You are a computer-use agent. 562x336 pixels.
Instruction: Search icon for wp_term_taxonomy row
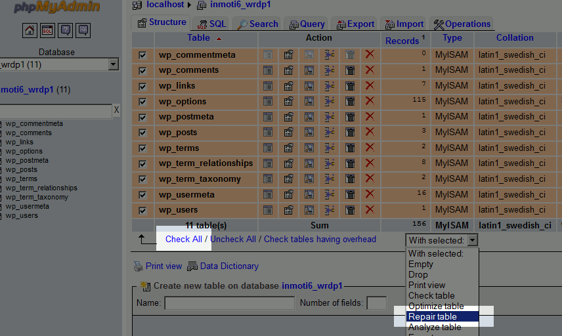tap(309, 178)
